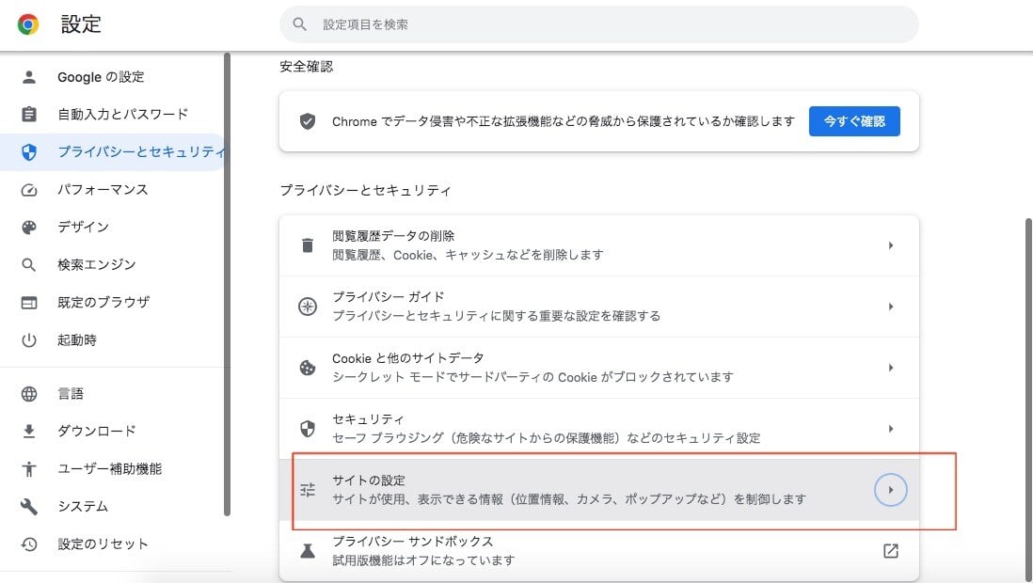
Task: Open プライバシー サンドボックス row
Action: point(599,551)
